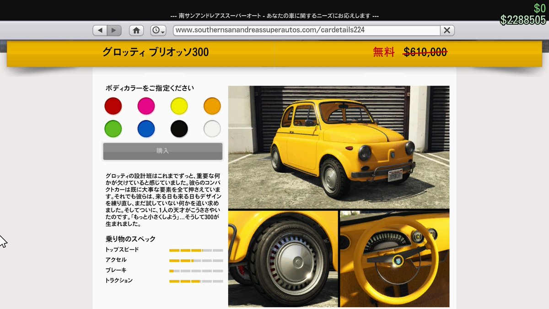Choose the red body color
Viewport: 549px width, 309px height.
point(113,106)
